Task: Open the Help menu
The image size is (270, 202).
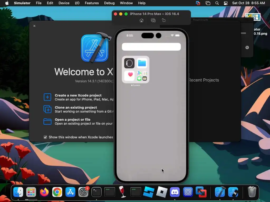Action: [142, 3]
